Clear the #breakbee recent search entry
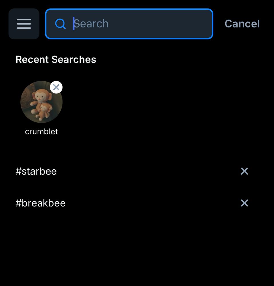The width and height of the screenshot is (274, 286). tap(244, 203)
